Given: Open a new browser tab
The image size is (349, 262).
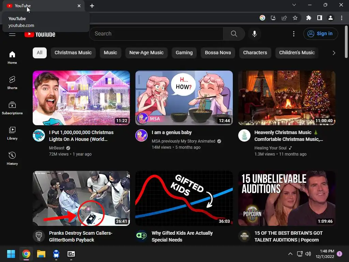Looking at the screenshot, I should coord(92,6).
